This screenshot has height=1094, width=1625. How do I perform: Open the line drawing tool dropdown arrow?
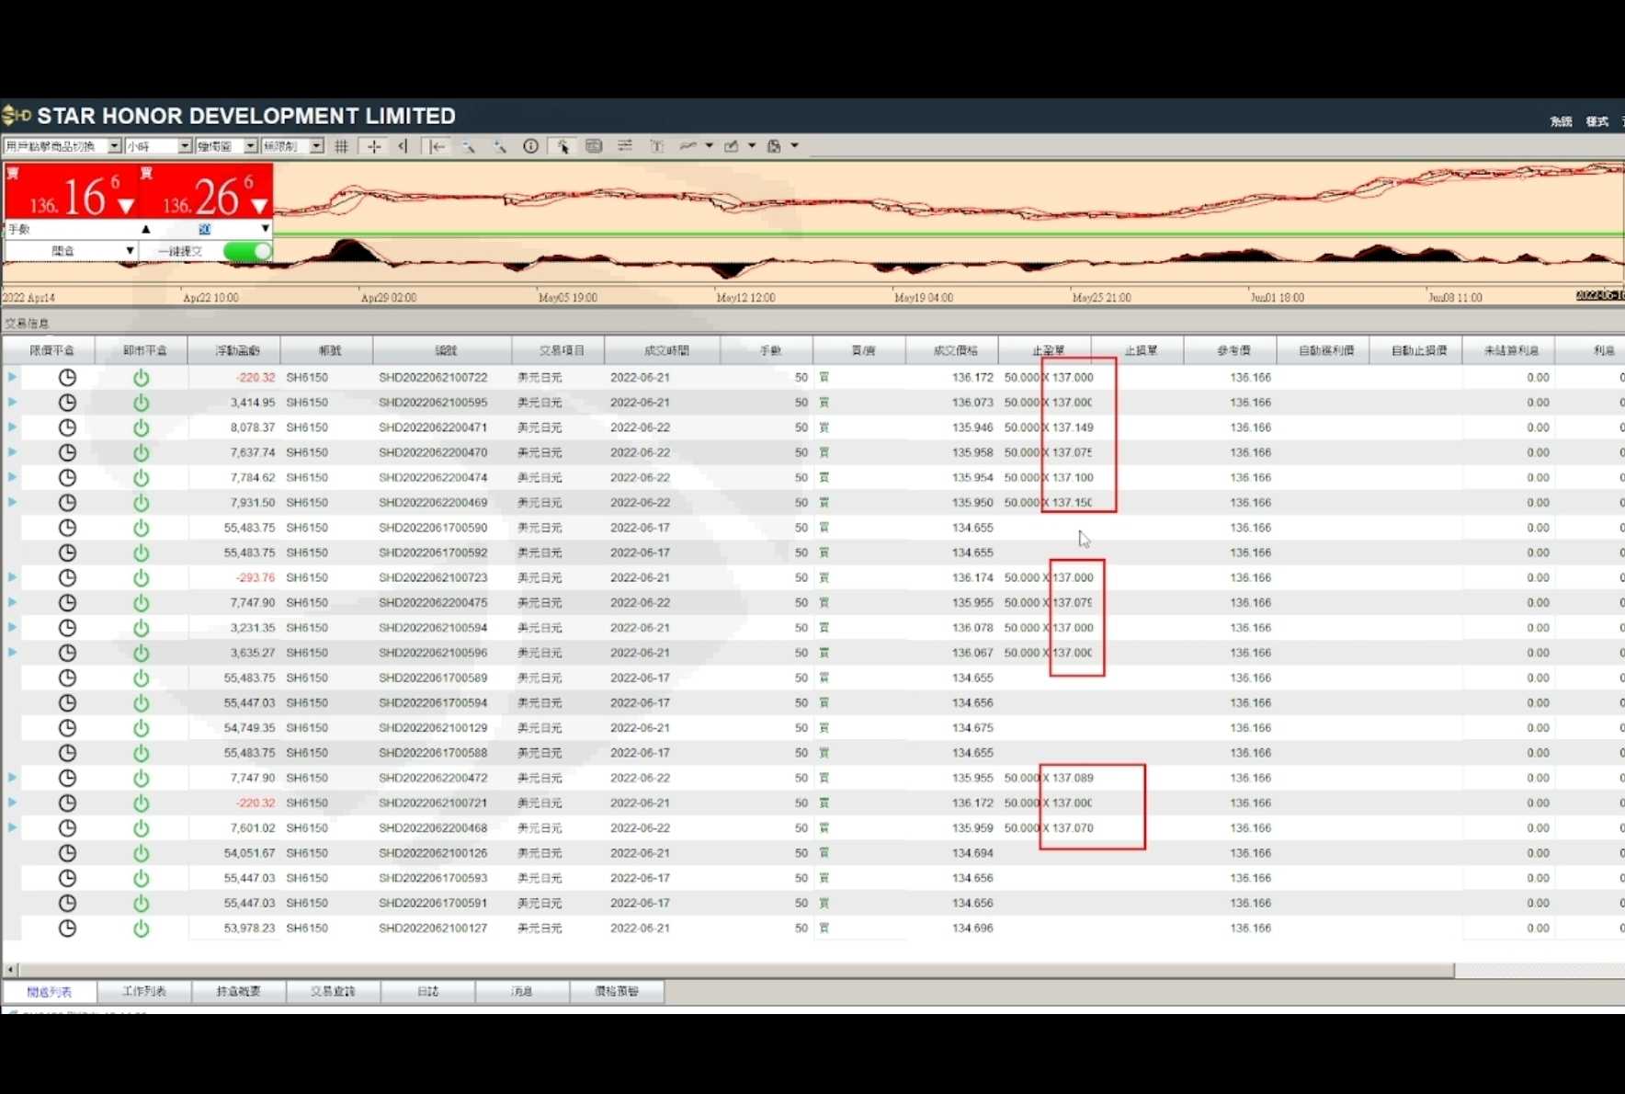coord(709,146)
